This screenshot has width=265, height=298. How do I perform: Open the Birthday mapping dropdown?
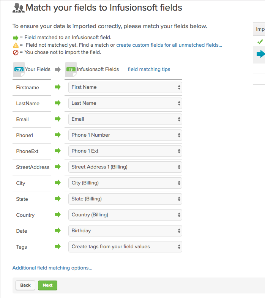click(x=125, y=231)
